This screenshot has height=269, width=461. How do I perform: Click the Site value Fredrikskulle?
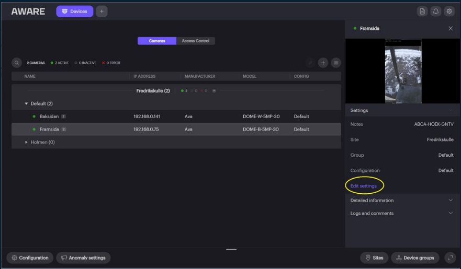(x=440, y=139)
